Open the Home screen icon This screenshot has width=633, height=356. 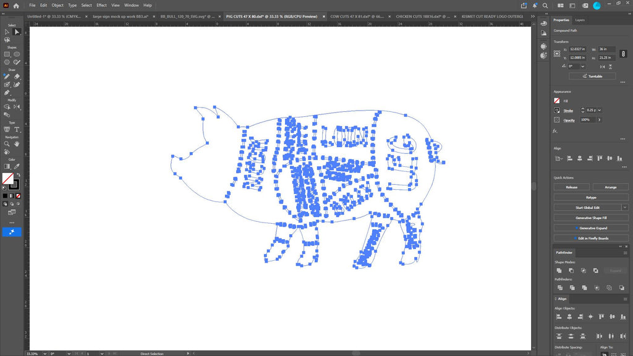[x=16, y=6]
